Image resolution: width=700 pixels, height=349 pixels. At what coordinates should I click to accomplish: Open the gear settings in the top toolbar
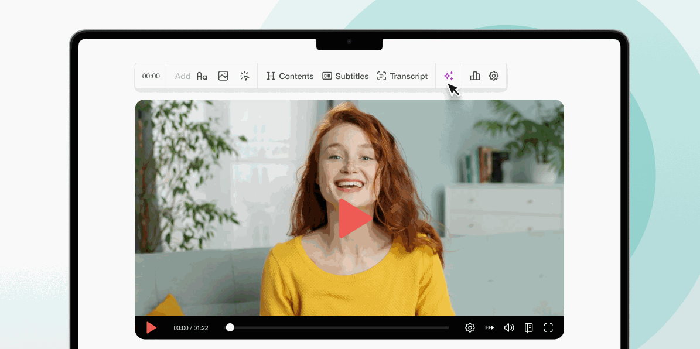[494, 76]
